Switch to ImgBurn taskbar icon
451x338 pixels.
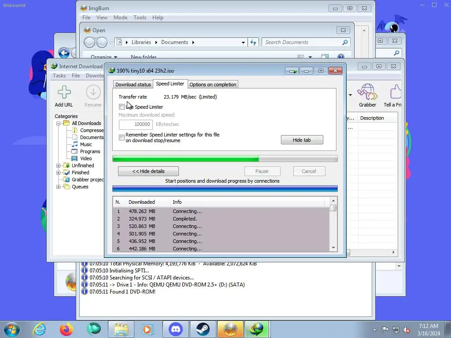click(x=230, y=329)
